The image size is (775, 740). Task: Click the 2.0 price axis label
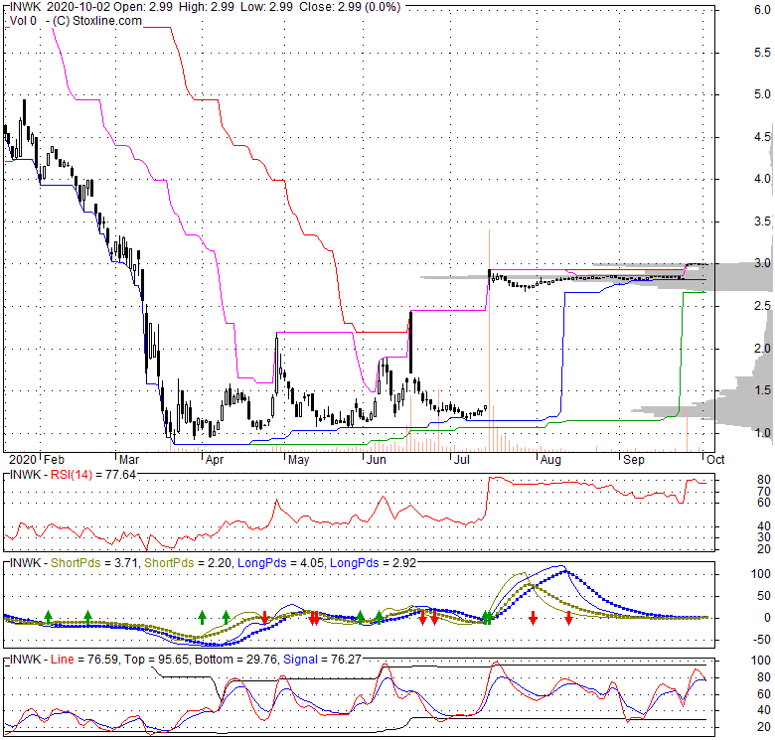(763, 349)
